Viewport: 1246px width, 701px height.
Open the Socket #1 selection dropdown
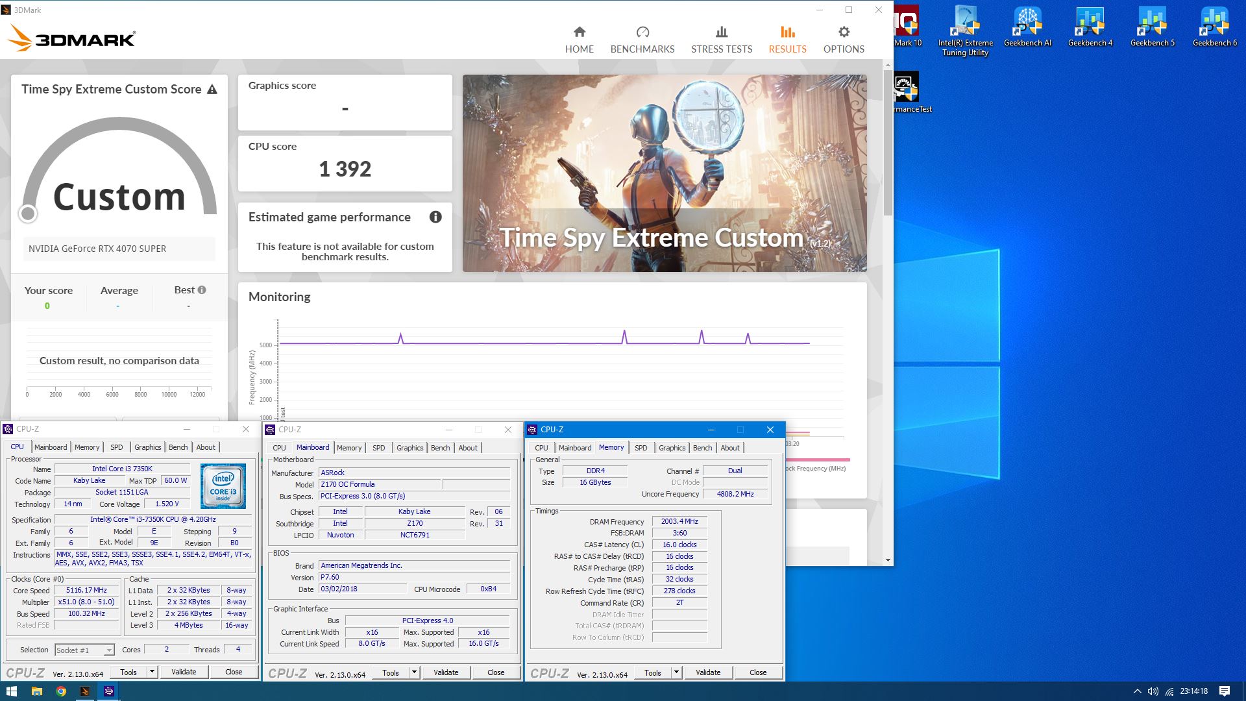[84, 650]
